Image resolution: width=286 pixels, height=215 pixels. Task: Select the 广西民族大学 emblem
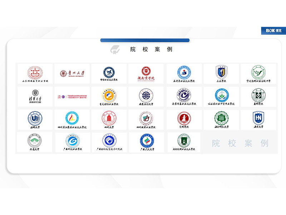click(147, 140)
